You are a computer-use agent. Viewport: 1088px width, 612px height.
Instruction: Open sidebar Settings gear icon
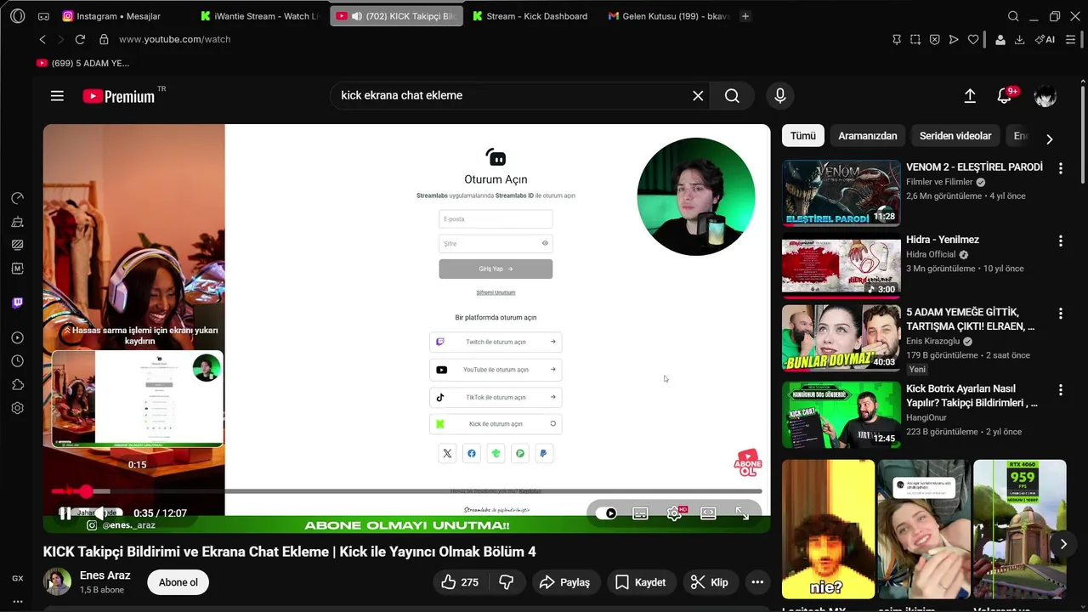click(18, 408)
